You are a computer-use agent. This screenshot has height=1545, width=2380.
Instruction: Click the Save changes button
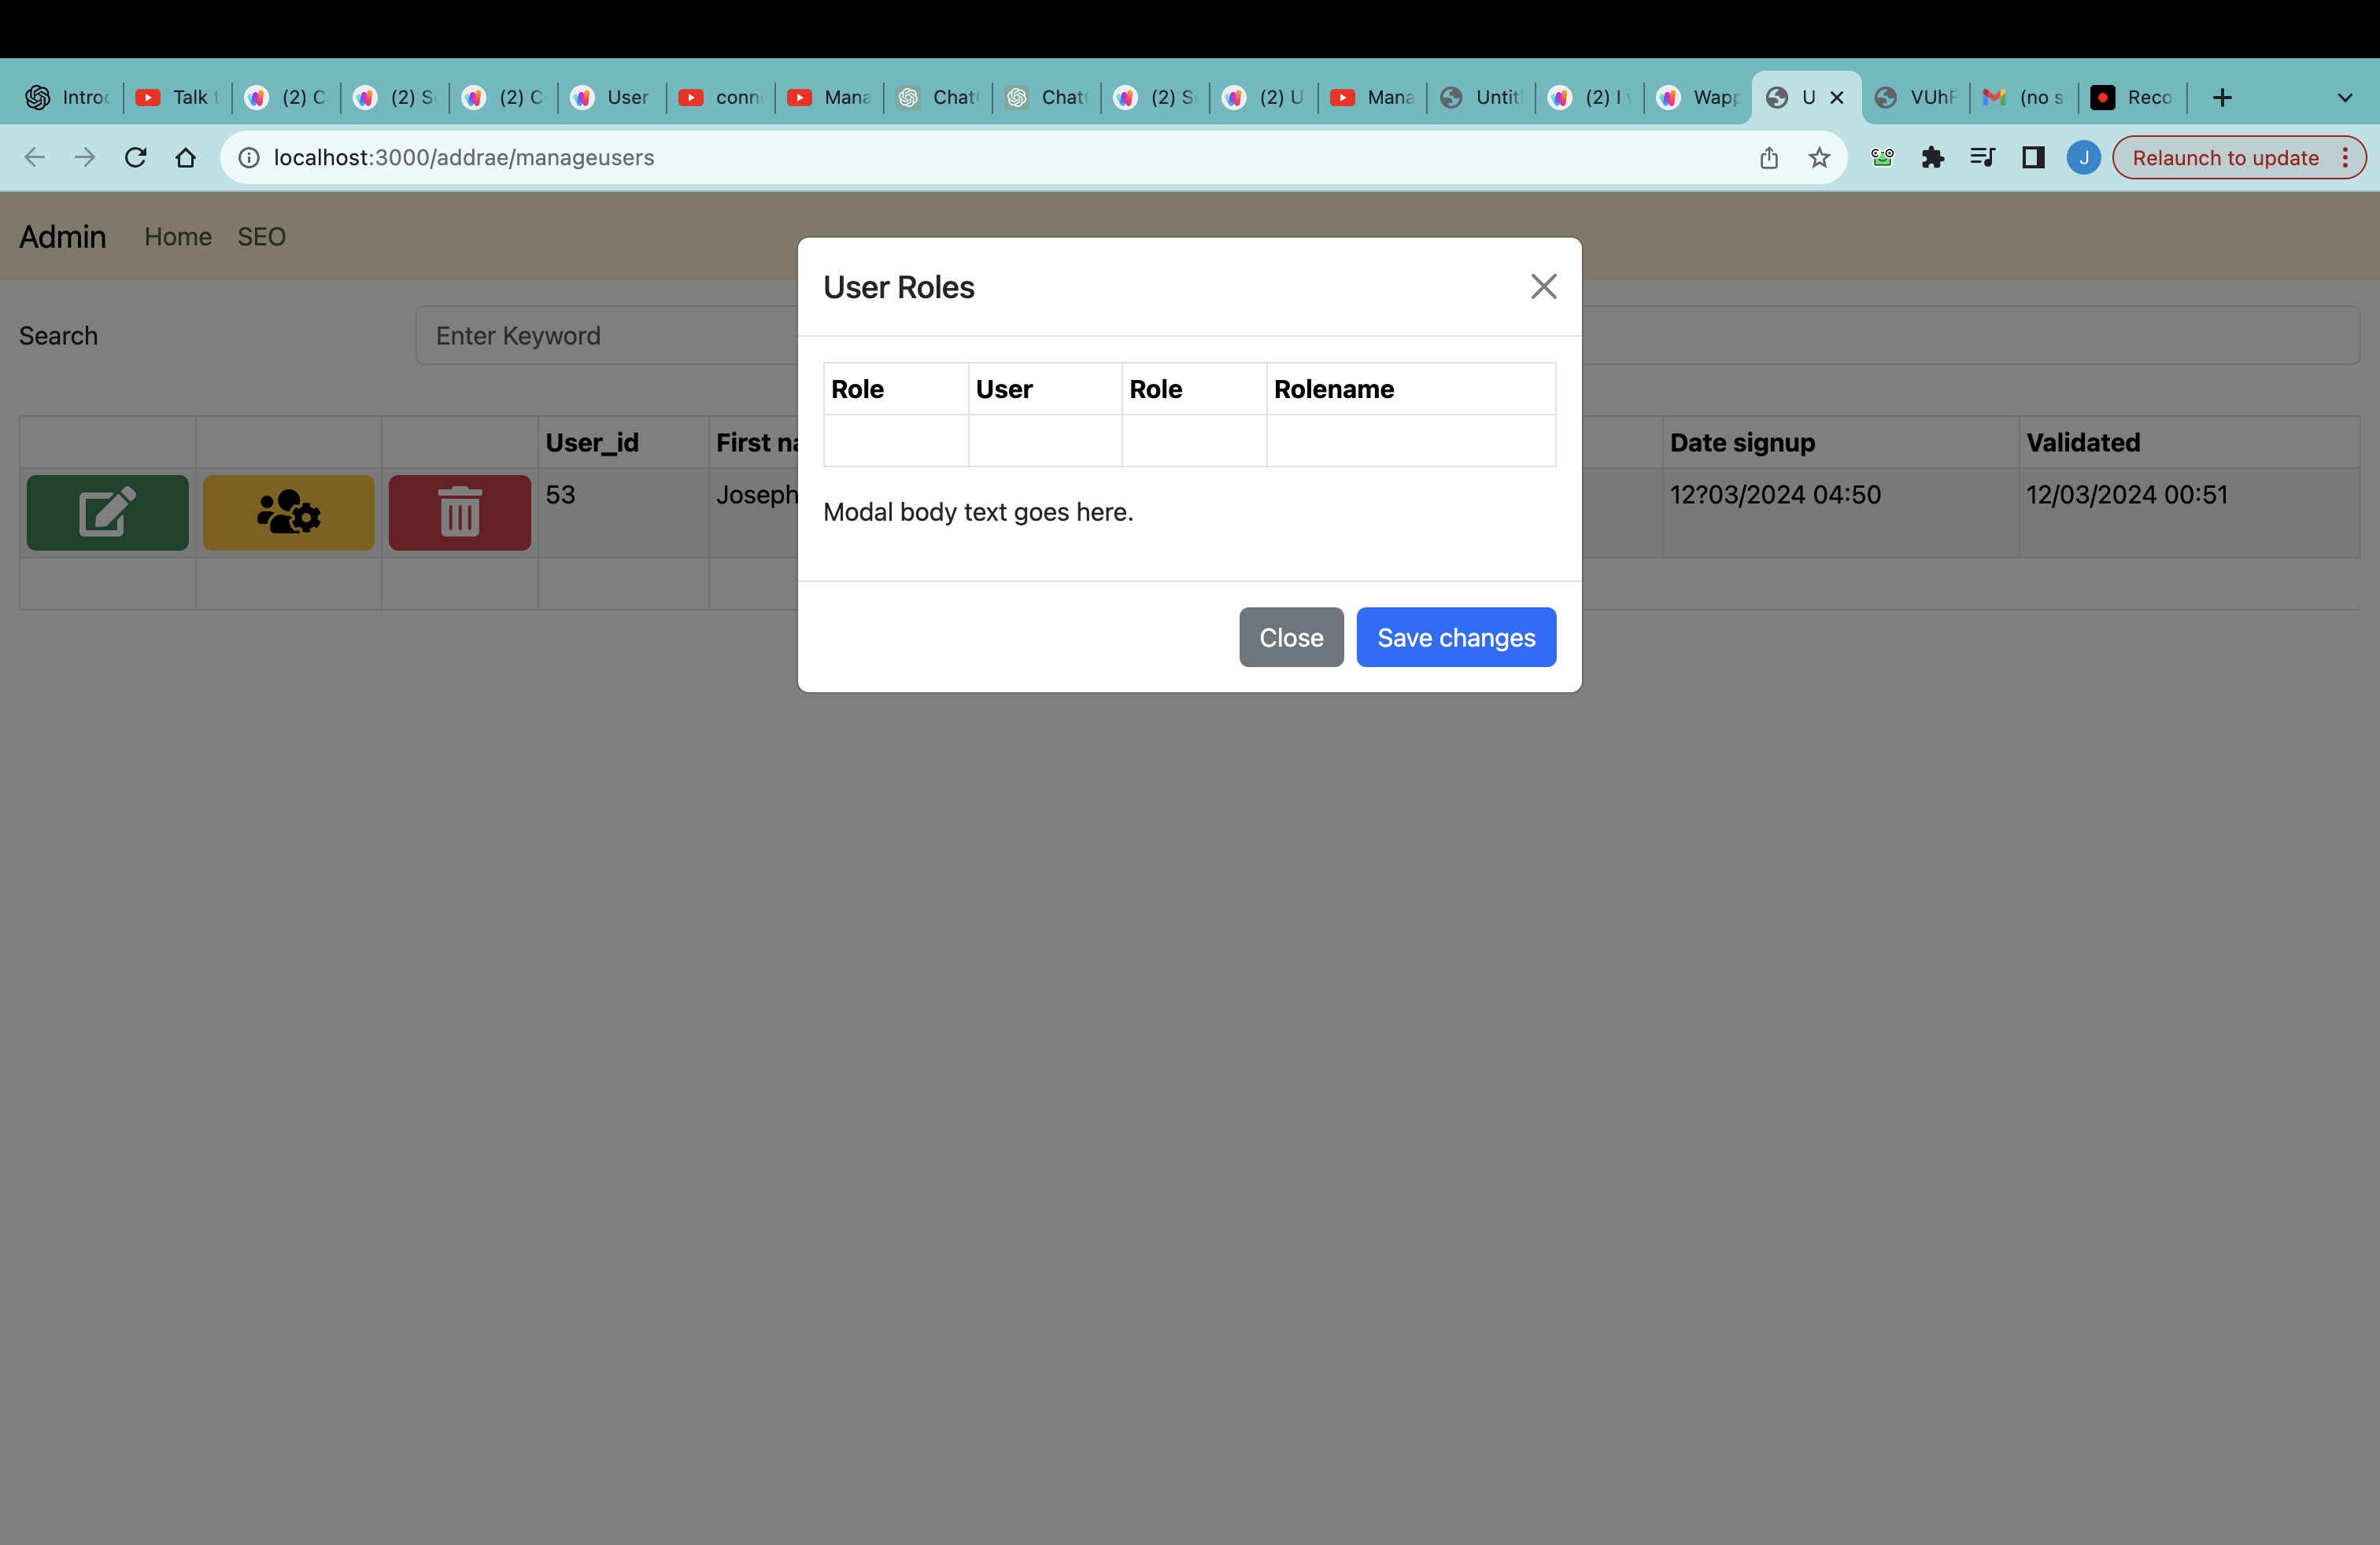point(1456,637)
